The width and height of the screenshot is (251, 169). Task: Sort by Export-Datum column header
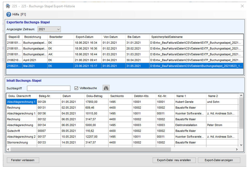tap(84, 37)
